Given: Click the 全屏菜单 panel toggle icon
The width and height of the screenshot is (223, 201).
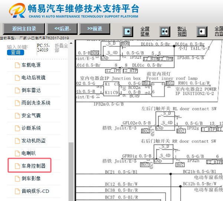Looking at the screenshot, I should pos(128,32).
